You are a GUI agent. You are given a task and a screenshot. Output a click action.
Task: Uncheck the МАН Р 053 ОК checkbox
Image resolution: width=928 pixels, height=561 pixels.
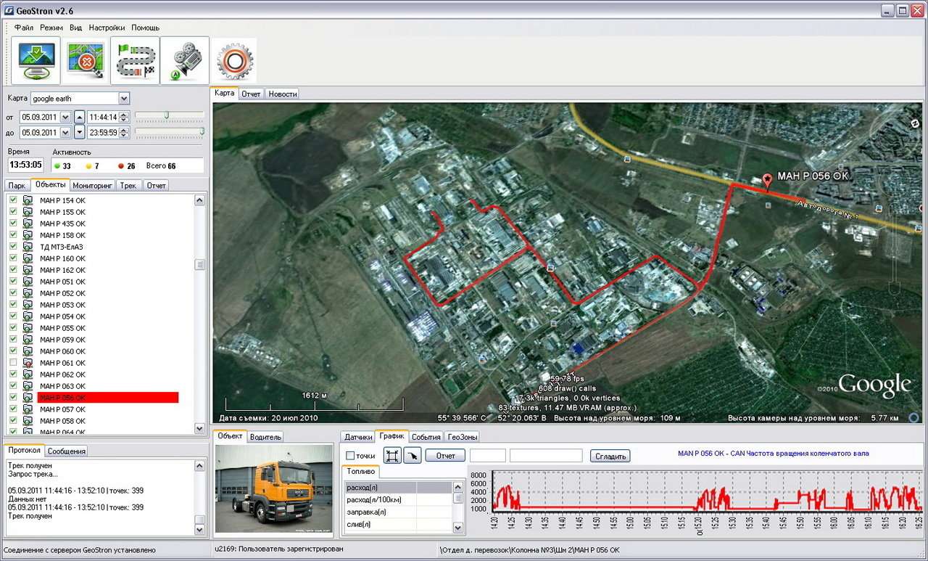coord(13,304)
